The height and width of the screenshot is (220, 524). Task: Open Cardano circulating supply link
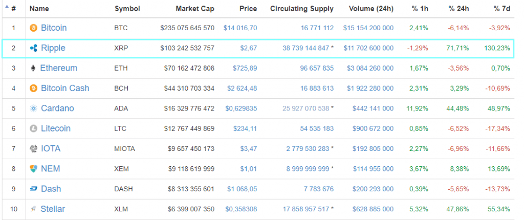tap(305, 108)
